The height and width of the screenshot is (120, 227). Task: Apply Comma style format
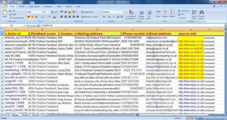(x=113, y=17)
